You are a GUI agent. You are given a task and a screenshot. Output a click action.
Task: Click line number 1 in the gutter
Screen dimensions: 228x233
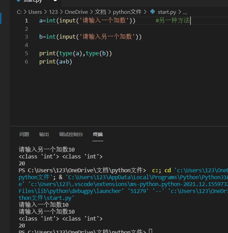click(26, 21)
